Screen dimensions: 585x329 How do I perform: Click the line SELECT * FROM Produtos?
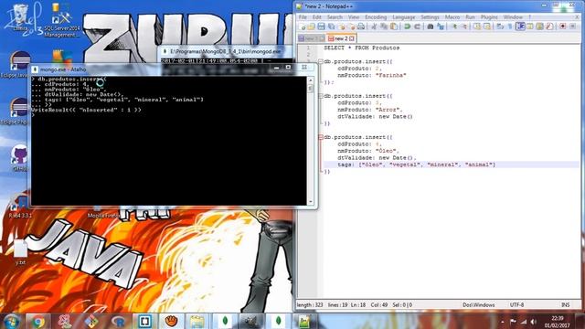(362, 48)
